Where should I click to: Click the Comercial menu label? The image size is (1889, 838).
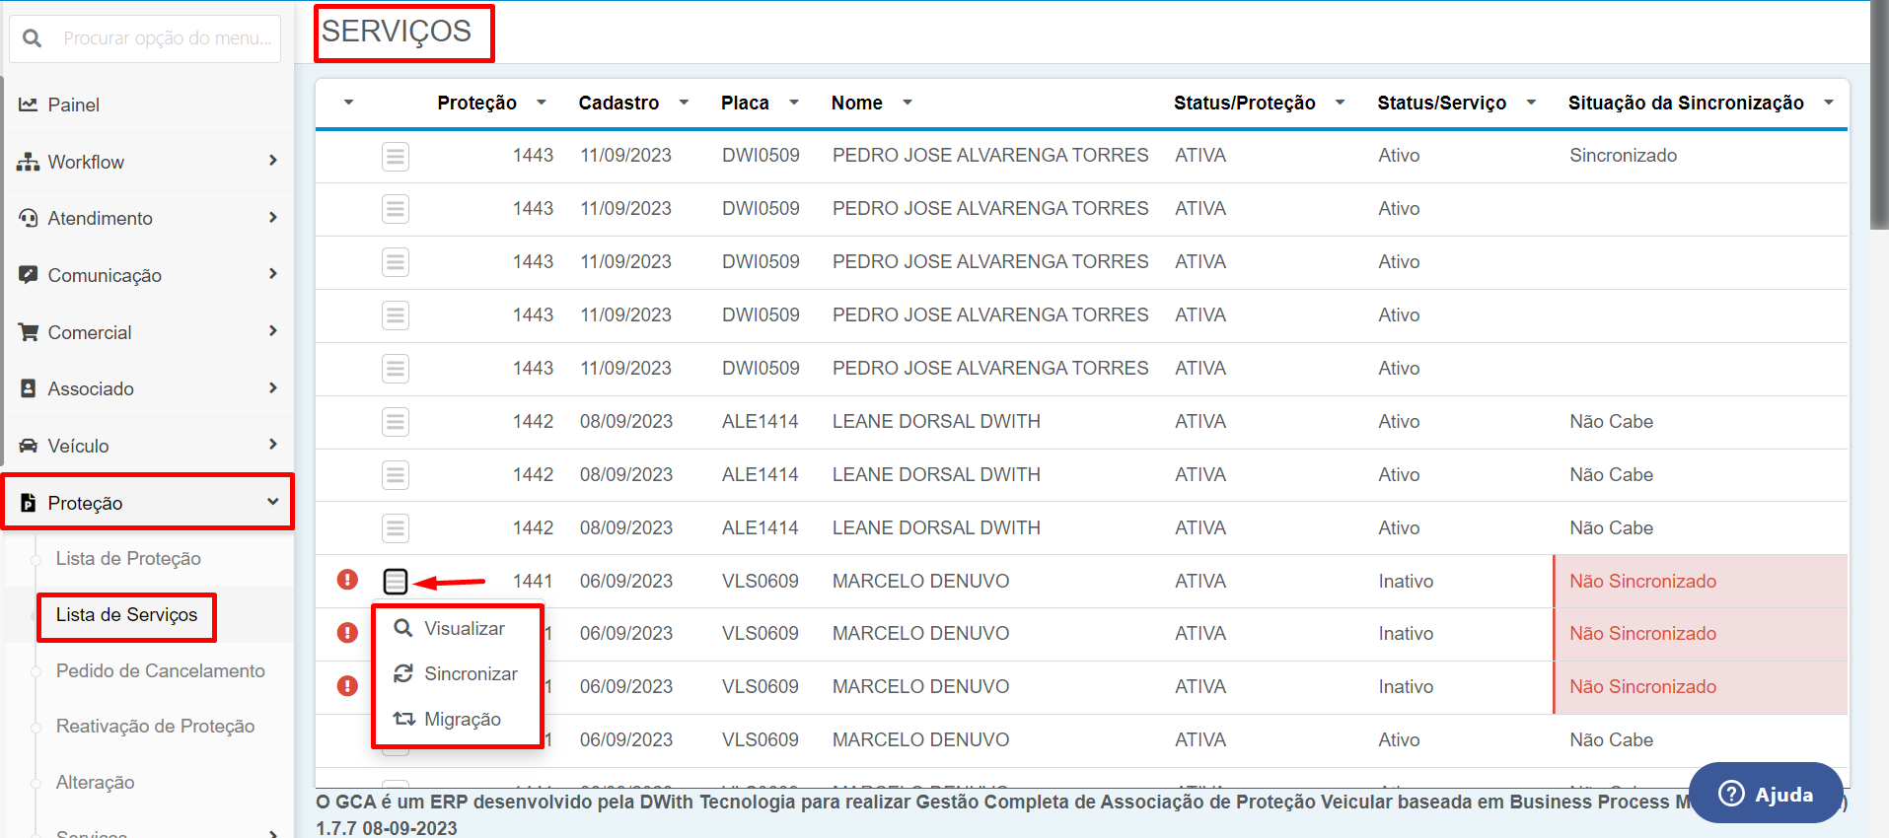tap(90, 332)
